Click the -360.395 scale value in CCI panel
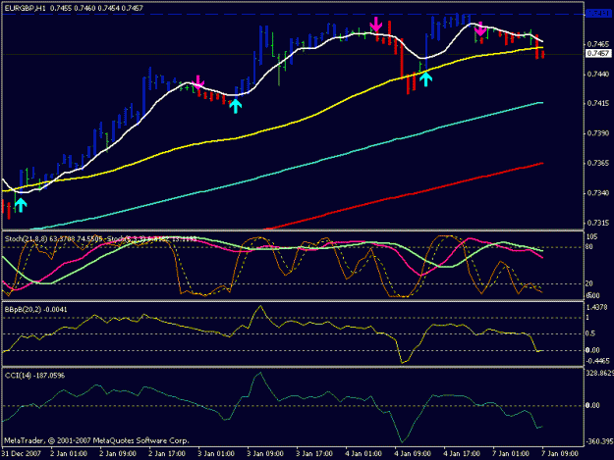Image resolution: width=614 pixels, height=460 pixels. pos(599,441)
